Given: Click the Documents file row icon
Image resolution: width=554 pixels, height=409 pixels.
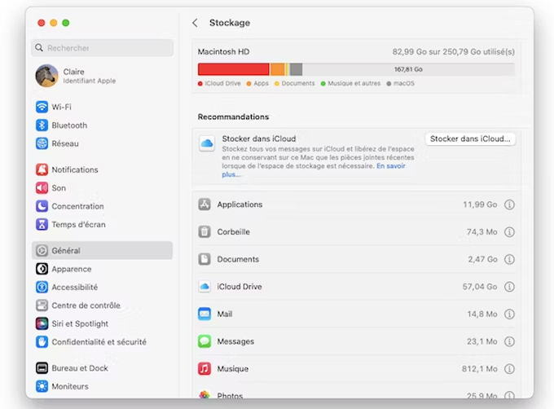Looking at the screenshot, I should 204,259.
